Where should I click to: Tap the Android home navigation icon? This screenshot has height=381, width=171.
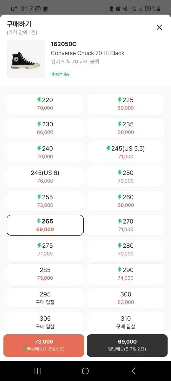85,371
